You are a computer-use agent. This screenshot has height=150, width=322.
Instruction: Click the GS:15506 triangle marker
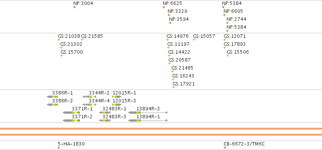[x=228, y=56]
